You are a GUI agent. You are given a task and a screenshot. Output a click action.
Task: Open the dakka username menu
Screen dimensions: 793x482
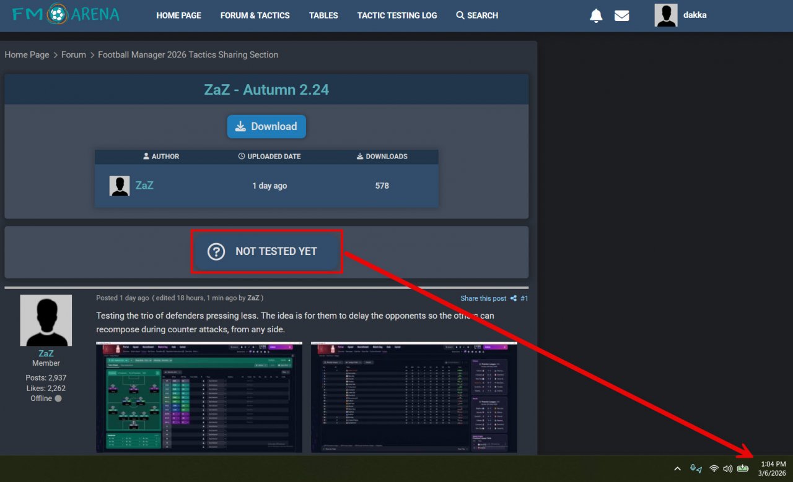coord(694,15)
